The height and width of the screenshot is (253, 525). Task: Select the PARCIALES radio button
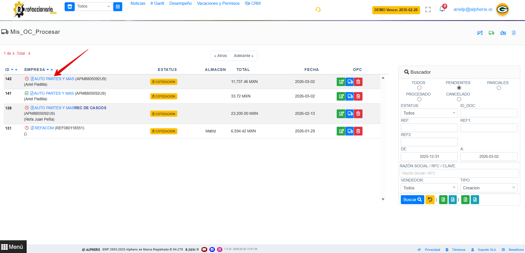coord(499,88)
